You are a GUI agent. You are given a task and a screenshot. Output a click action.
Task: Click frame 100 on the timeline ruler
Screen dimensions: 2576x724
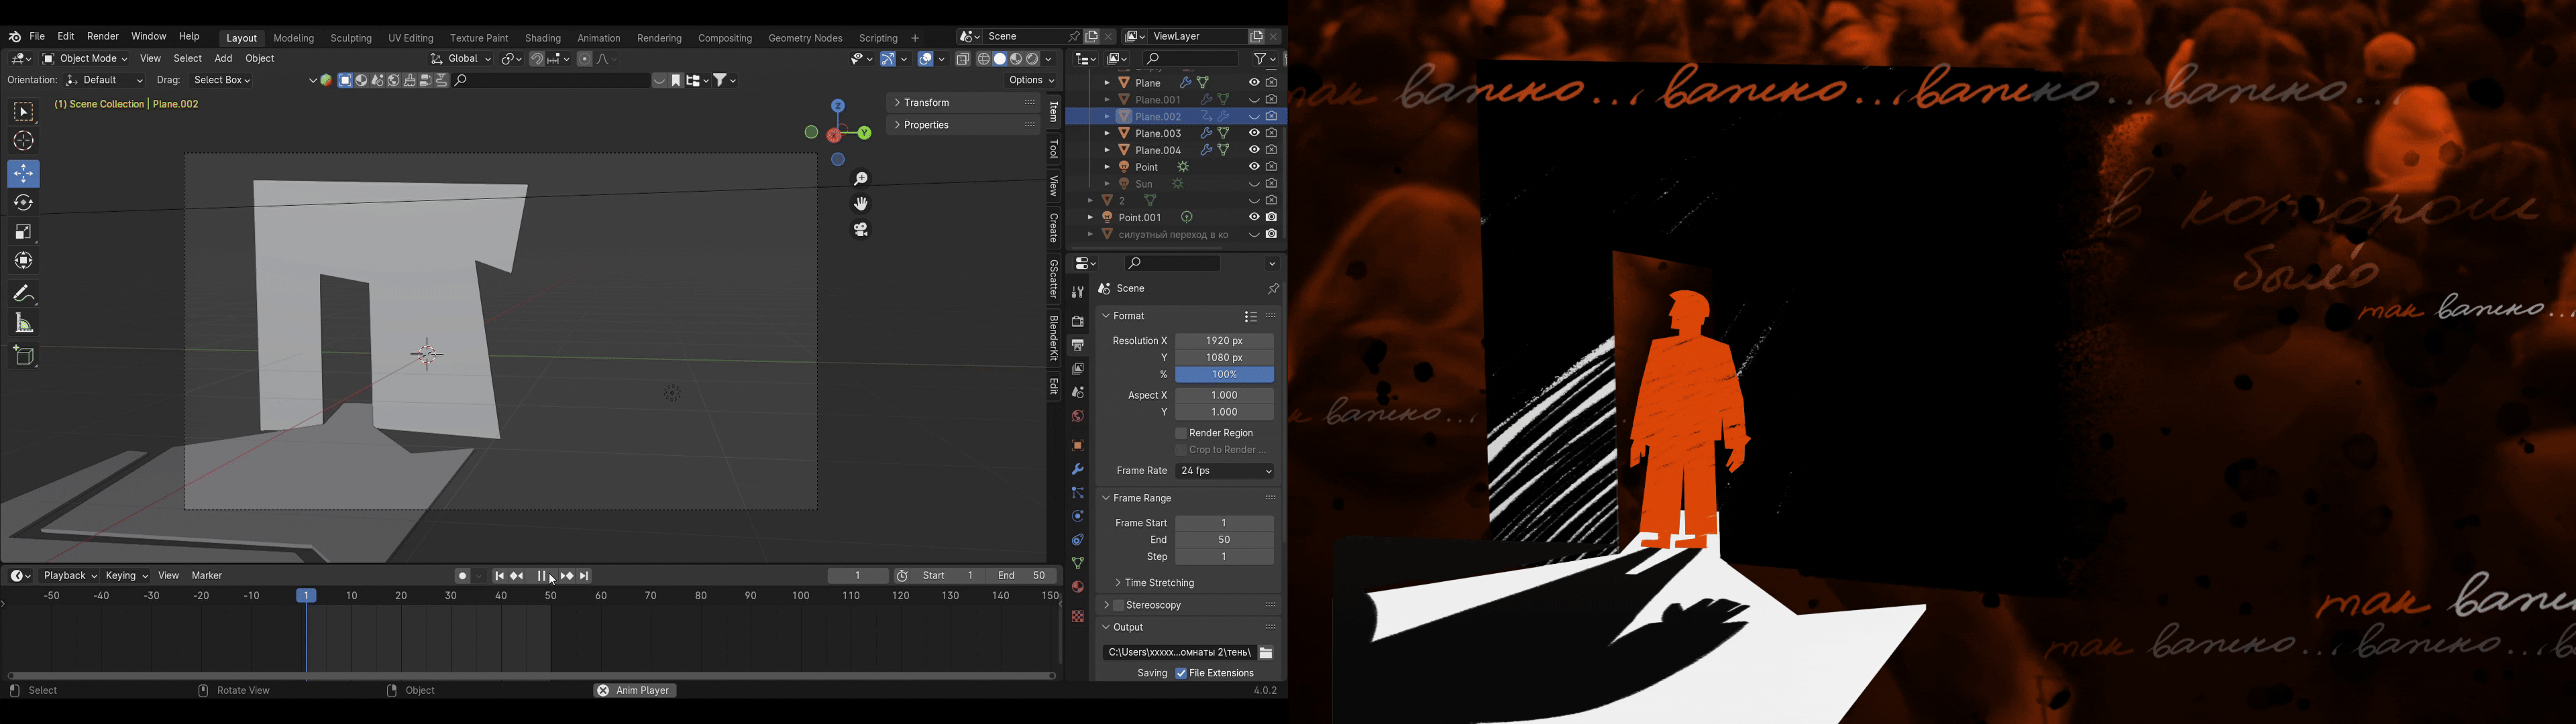[801, 596]
